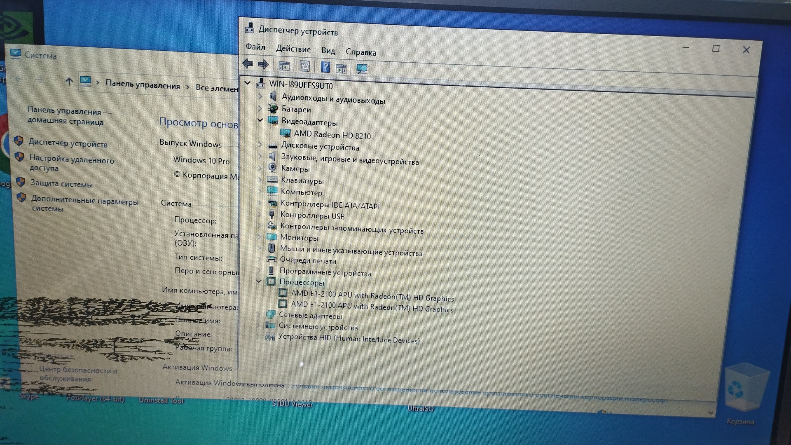Expand the Аудиовходы и аудиовыходы category

coord(260,96)
